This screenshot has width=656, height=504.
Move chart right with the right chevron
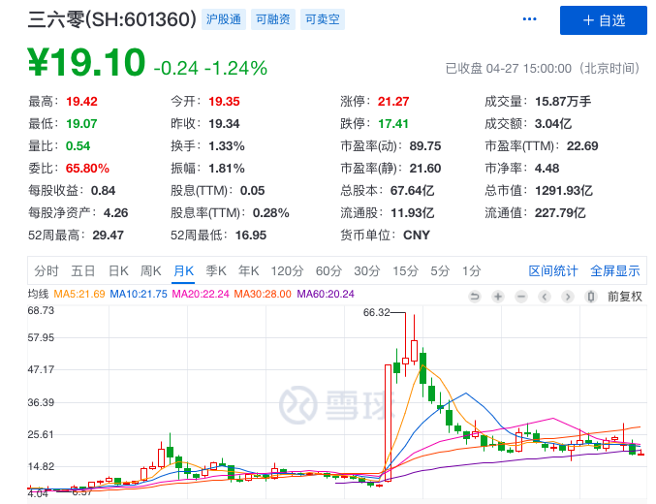[x=568, y=297]
